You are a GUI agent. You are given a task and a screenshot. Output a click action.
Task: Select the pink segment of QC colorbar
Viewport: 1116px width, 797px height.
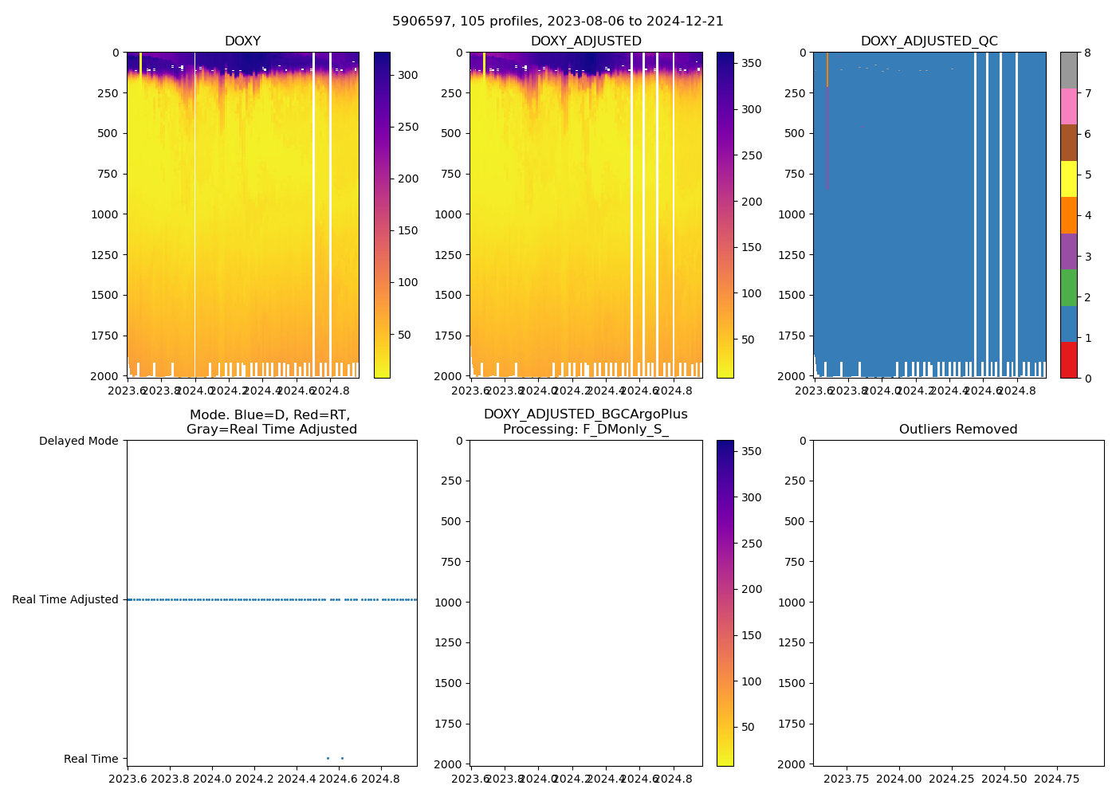(1068, 106)
